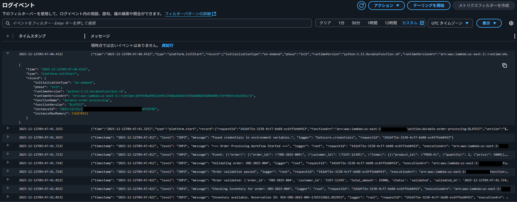
Task: Open the settings gear icon
Action: coord(511,23)
